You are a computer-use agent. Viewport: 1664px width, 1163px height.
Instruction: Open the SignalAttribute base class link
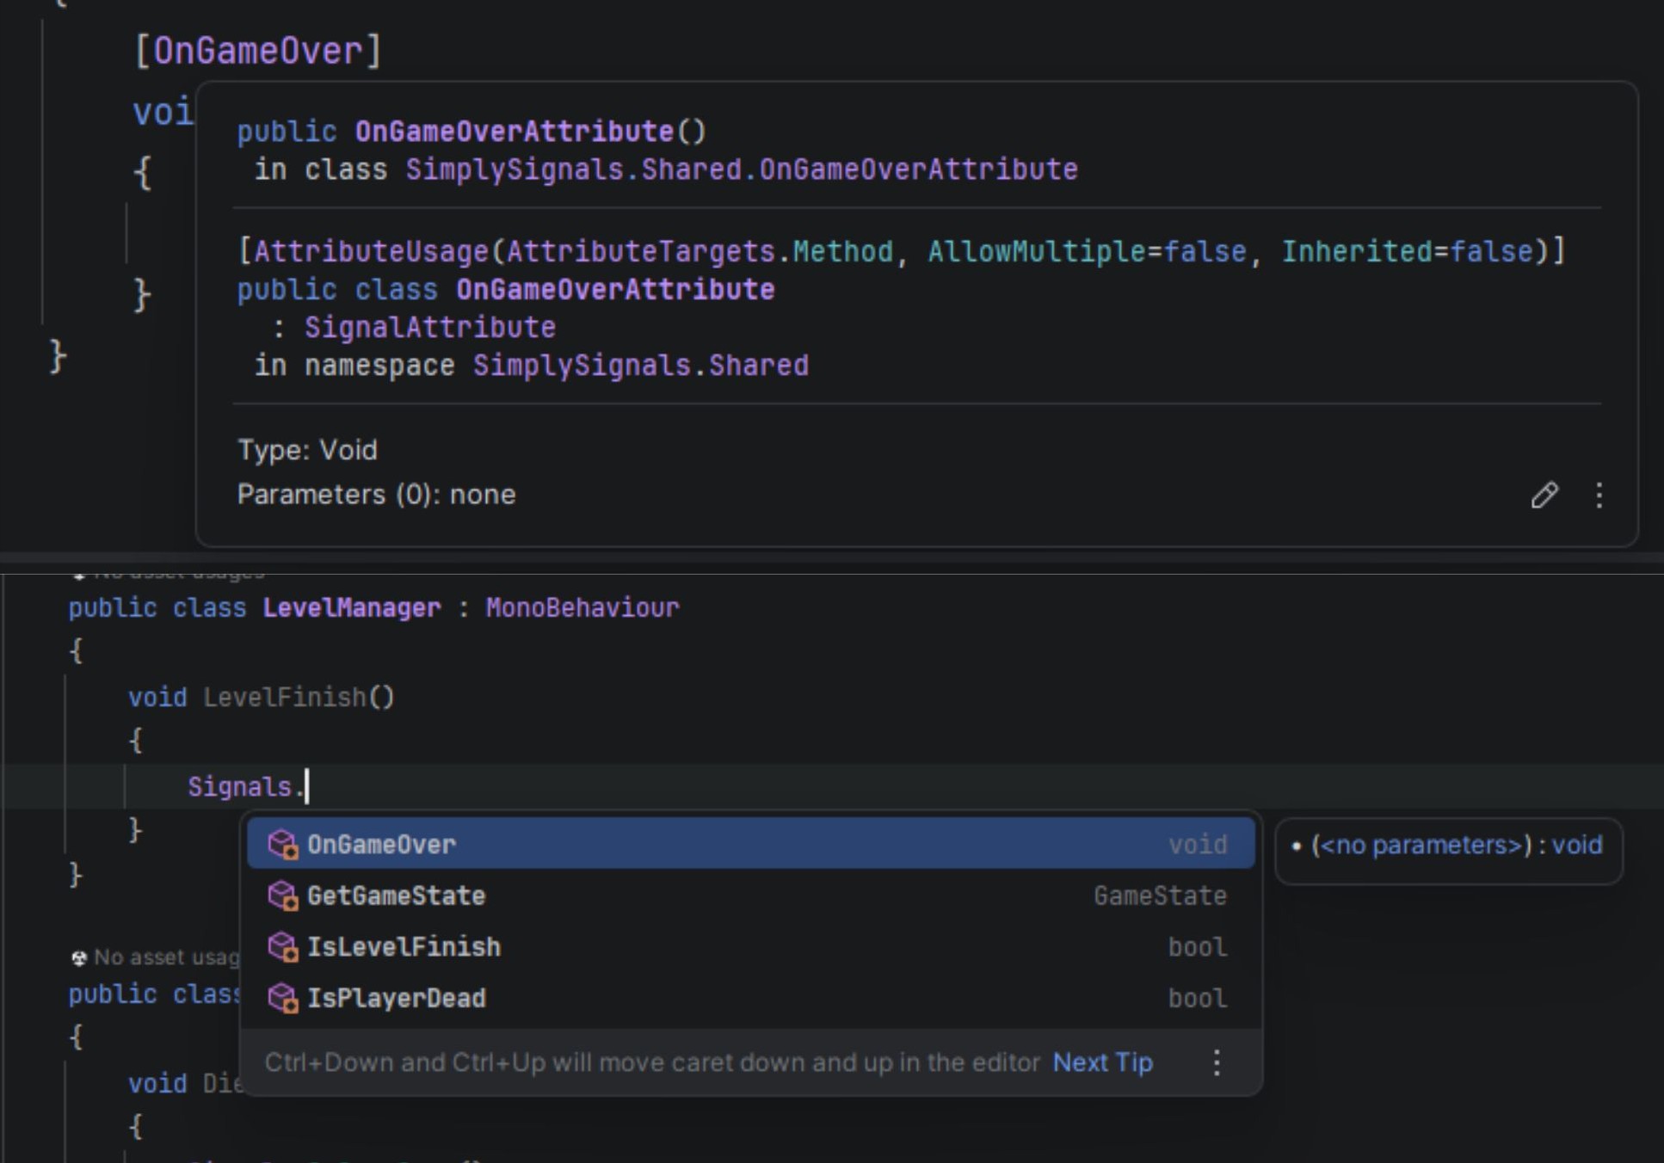[429, 328]
